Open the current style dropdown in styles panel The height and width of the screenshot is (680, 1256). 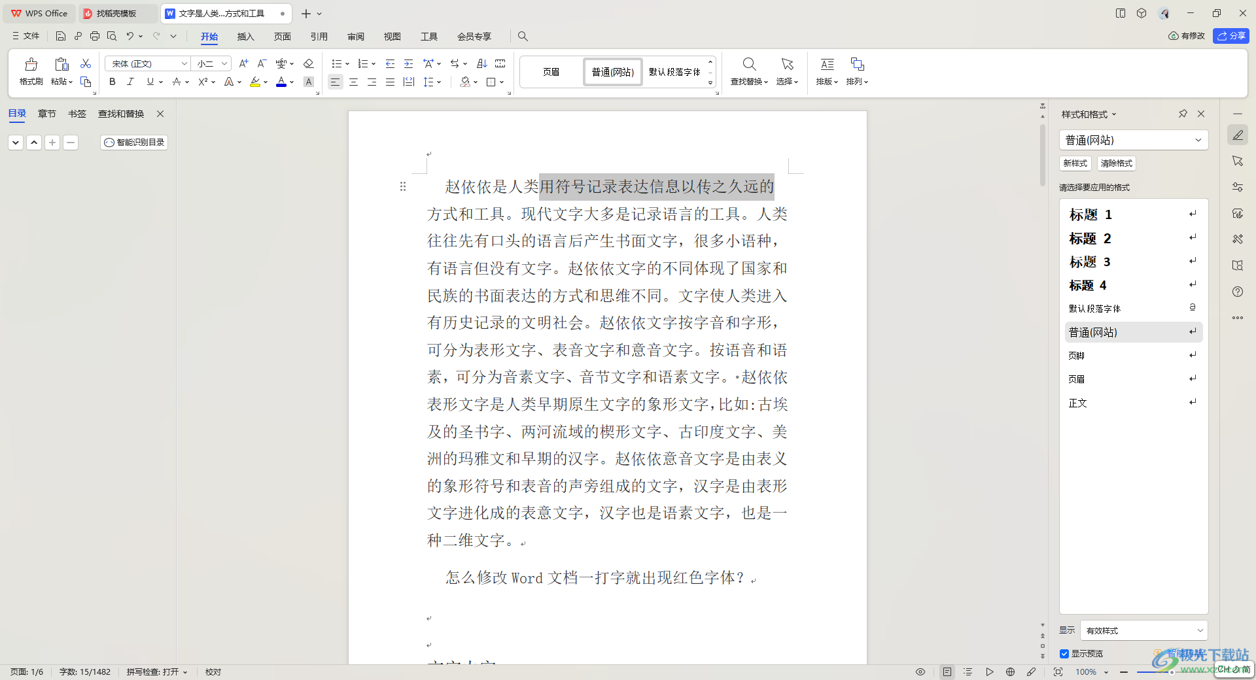click(1198, 140)
